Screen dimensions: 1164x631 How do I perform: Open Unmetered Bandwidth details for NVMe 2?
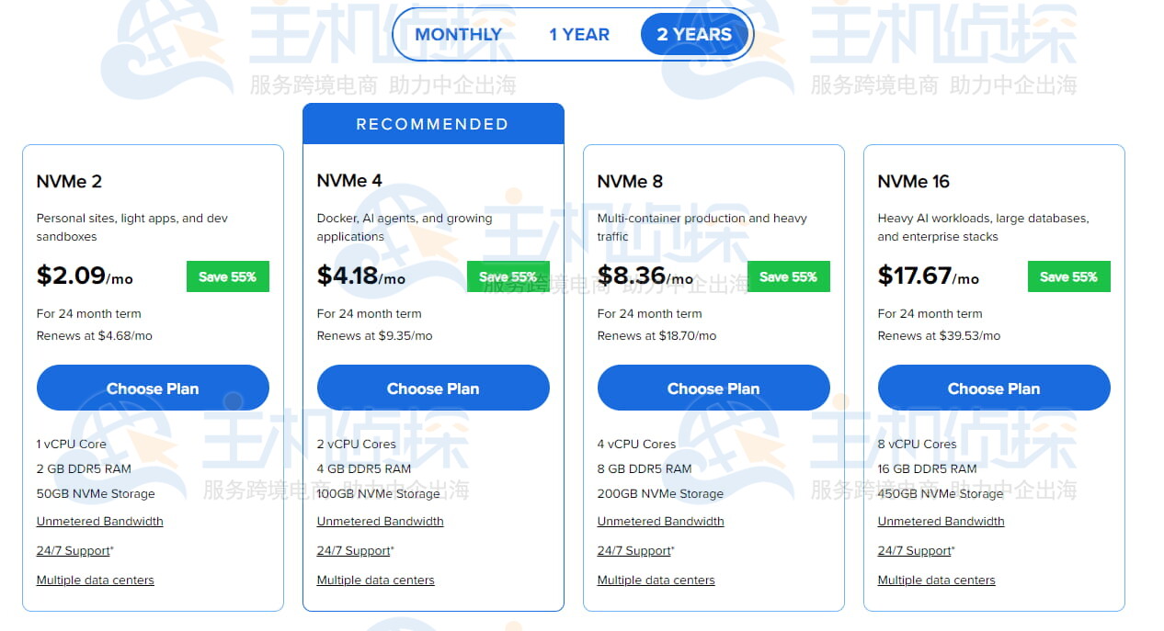pyautogui.click(x=99, y=521)
